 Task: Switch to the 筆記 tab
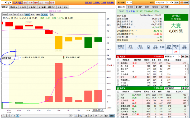[x=66, y=7]
